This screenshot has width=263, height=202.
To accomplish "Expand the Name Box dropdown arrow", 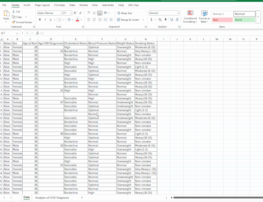I will (17, 33).
